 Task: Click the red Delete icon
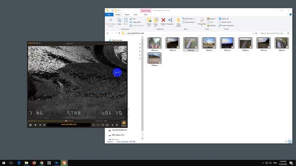click(x=163, y=20)
